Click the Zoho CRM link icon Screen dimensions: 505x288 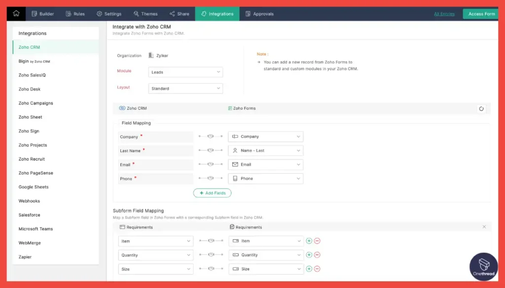(122, 108)
